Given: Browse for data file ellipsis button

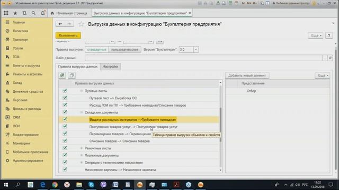Looking at the screenshot, I should pos(325,58).
